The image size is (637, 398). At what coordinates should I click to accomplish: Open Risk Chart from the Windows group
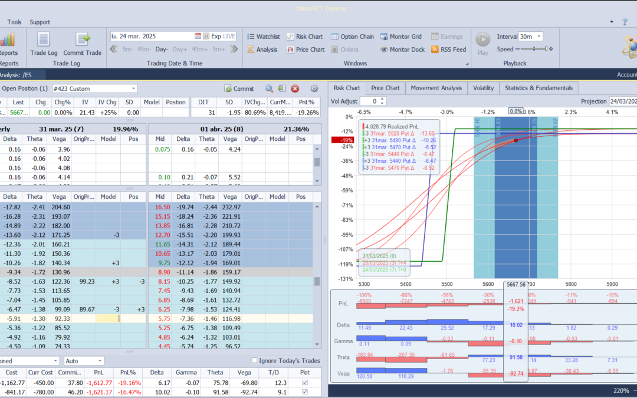[x=304, y=37]
